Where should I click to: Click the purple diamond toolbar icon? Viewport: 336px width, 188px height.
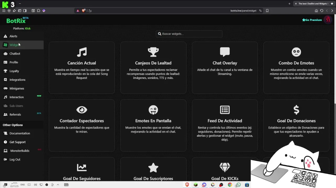[x=44, y=11]
